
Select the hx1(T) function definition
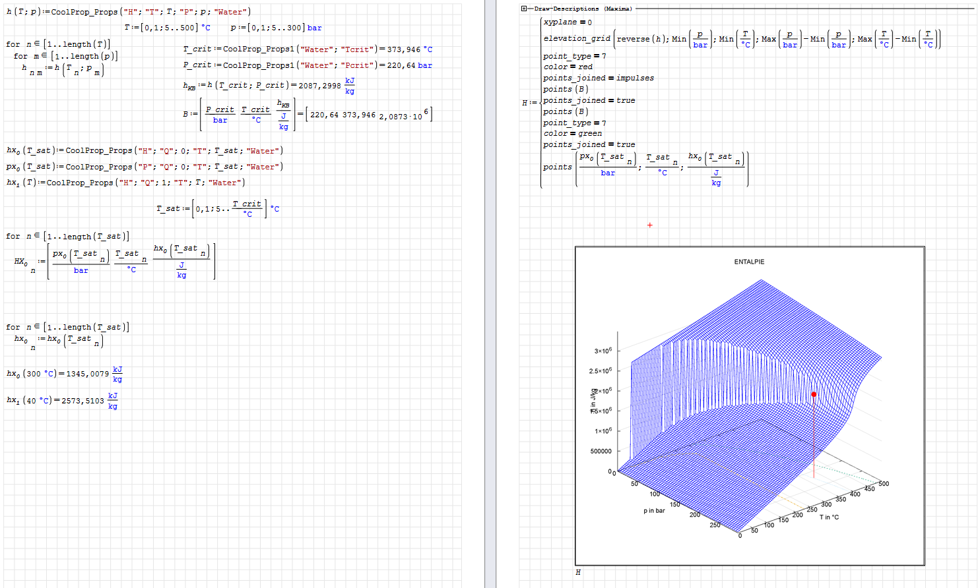pos(125,183)
